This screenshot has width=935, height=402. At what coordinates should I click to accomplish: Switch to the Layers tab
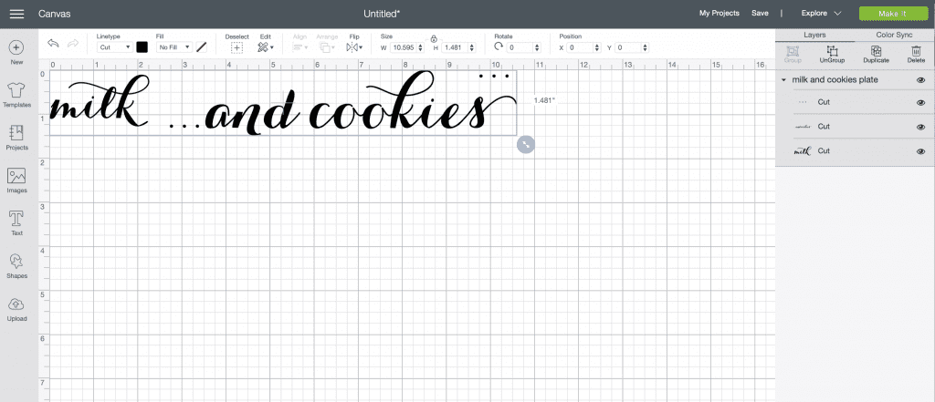[x=814, y=36]
